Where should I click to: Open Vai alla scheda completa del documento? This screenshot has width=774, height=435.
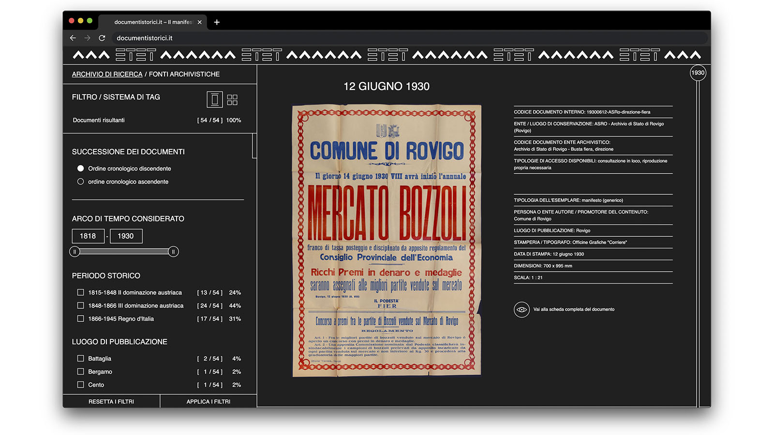pos(574,309)
